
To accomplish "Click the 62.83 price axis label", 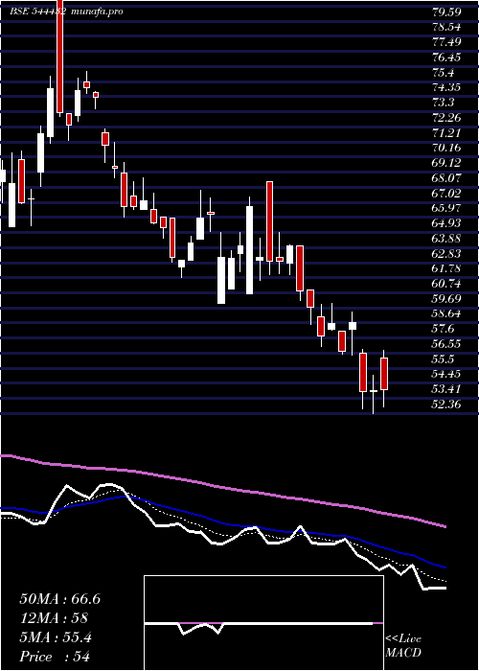I will [447, 253].
